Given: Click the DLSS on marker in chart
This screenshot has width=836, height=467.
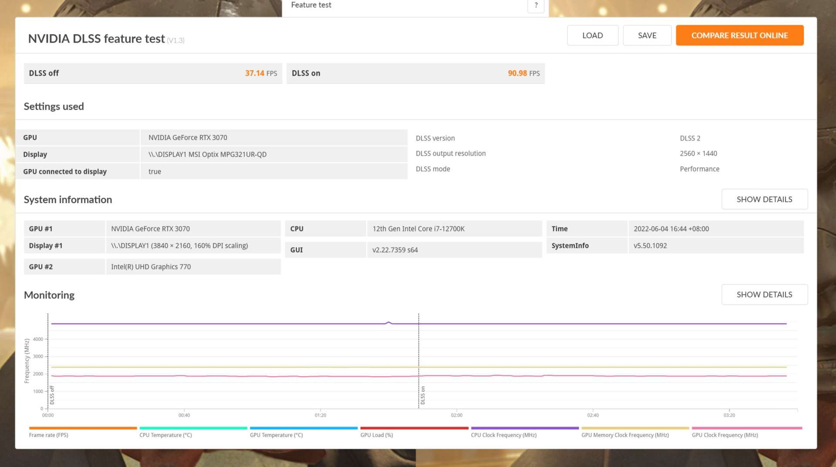Looking at the screenshot, I should [422, 395].
